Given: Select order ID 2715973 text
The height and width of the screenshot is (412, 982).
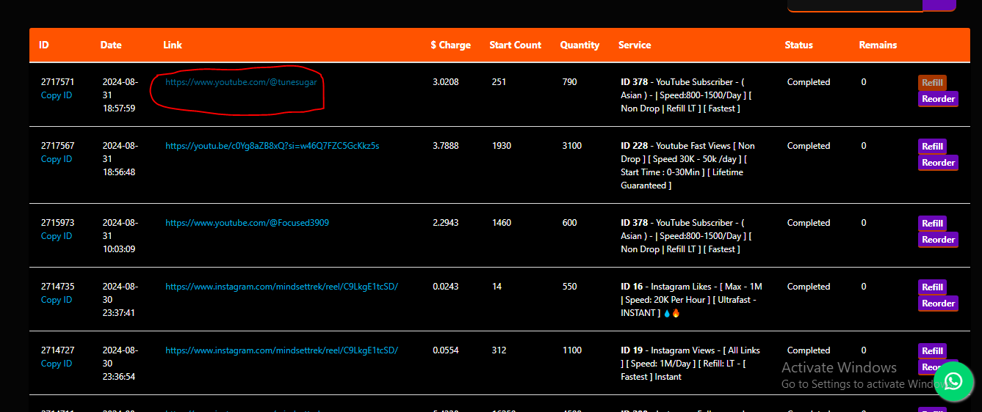Looking at the screenshot, I should [x=57, y=223].
